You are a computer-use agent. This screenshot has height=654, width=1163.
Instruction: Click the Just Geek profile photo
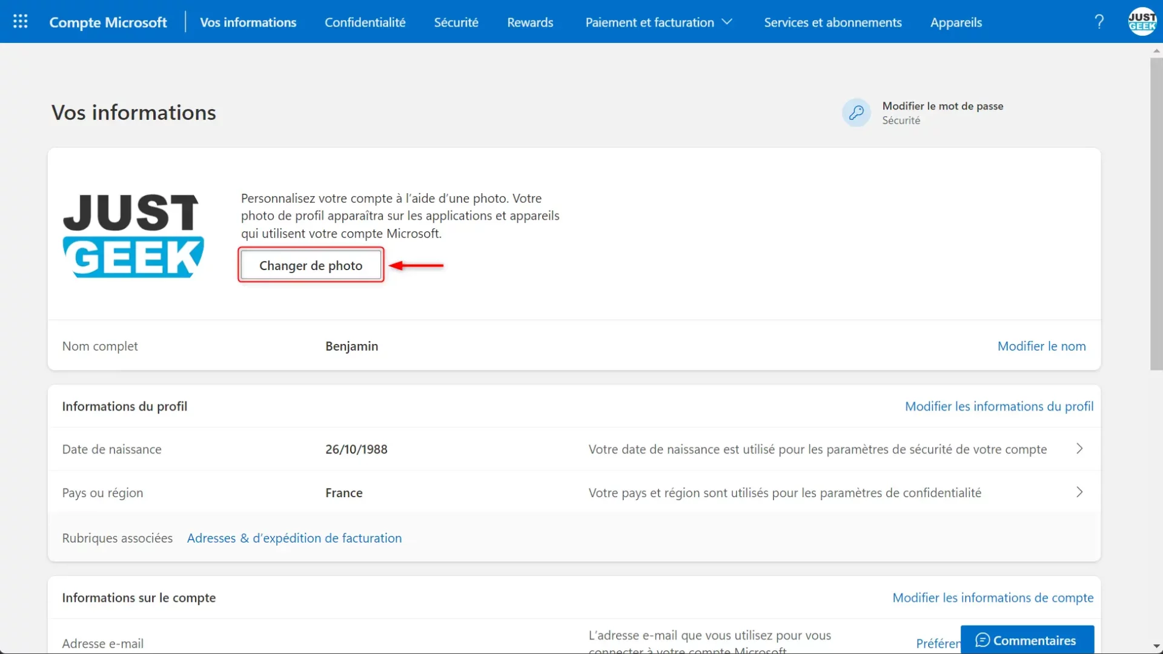click(x=133, y=236)
